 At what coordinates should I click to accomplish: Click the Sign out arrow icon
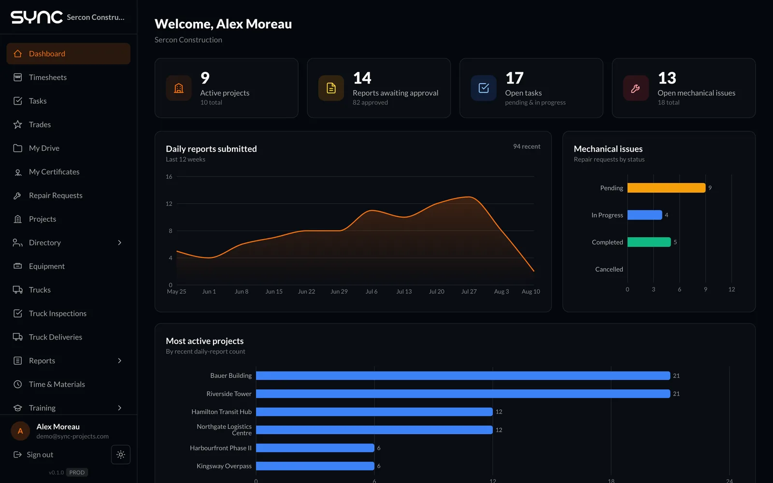(x=18, y=455)
